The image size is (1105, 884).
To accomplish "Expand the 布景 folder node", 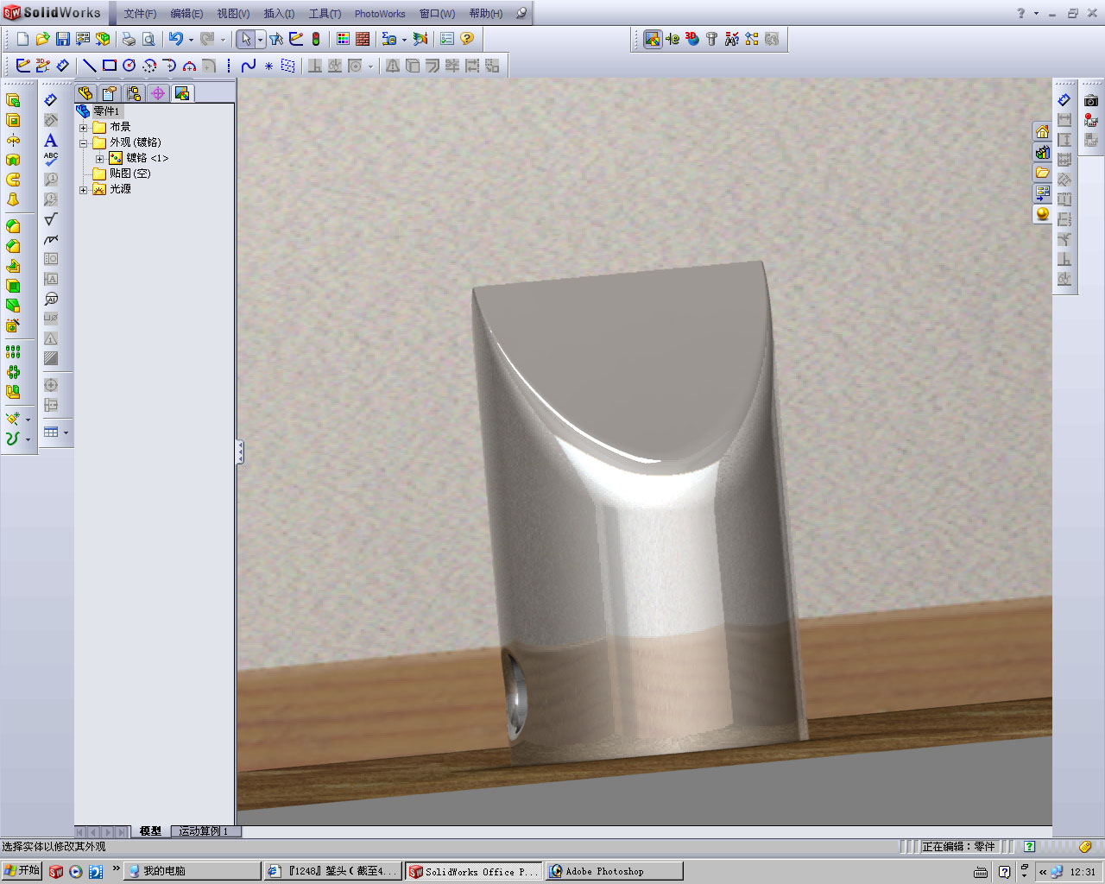I will click(x=84, y=127).
